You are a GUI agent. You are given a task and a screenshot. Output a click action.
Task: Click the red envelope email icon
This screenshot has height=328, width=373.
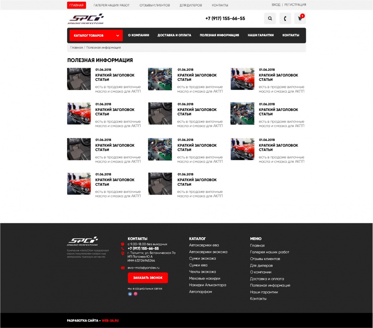123,267
